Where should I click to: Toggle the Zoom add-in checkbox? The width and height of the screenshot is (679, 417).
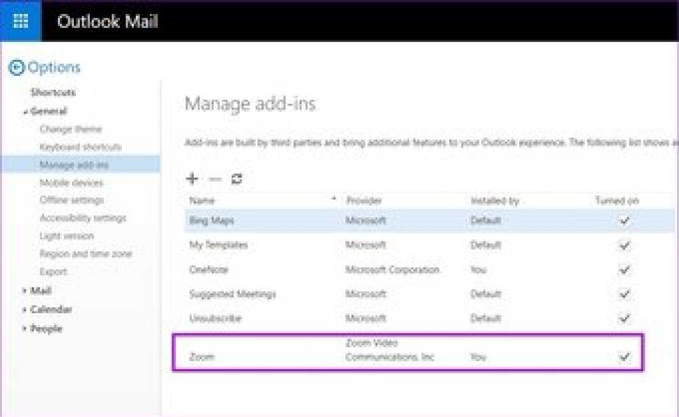[624, 357]
